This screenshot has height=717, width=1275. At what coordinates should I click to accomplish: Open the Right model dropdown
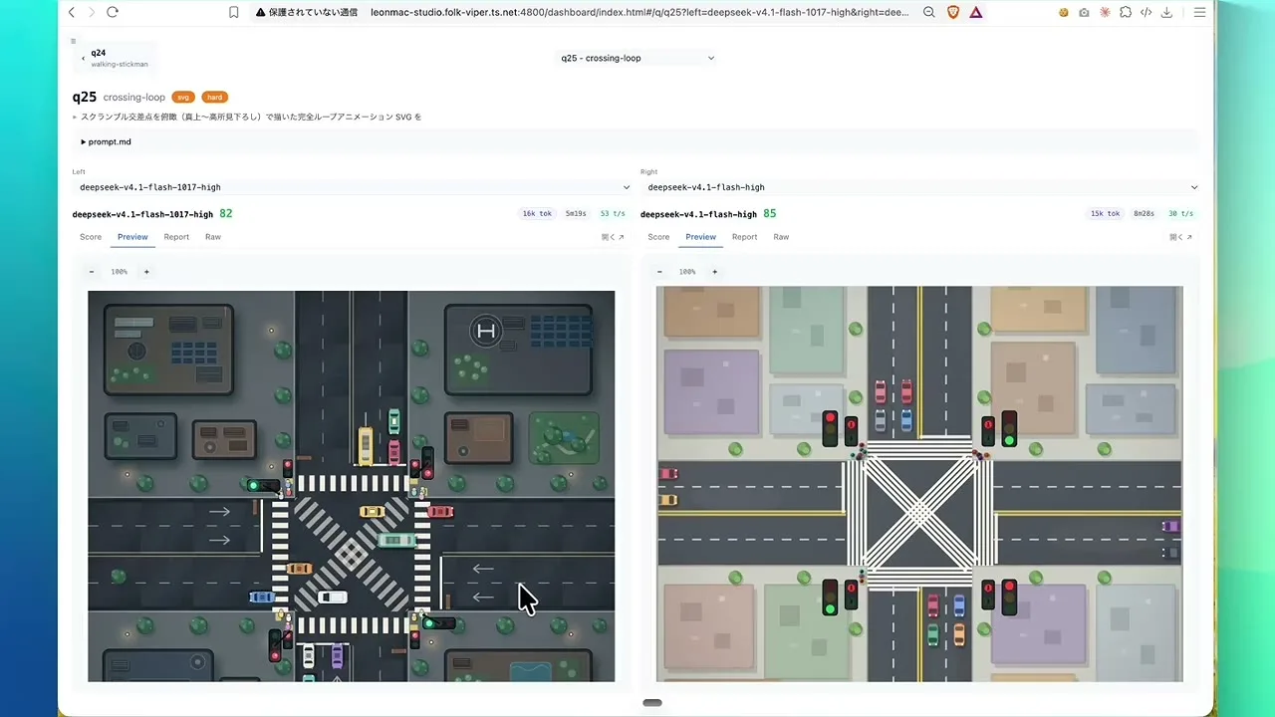(920, 187)
